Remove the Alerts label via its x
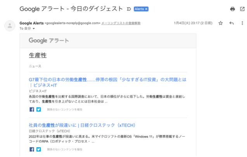The width and height of the screenshot is (247, 157). pyautogui.click(x=146, y=9)
